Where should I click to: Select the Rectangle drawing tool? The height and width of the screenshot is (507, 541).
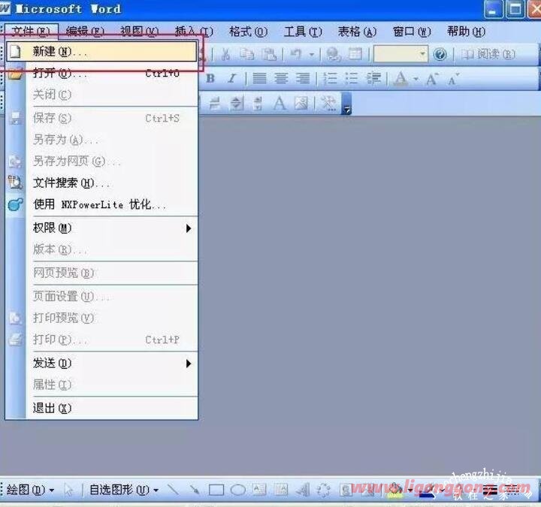pos(216,490)
